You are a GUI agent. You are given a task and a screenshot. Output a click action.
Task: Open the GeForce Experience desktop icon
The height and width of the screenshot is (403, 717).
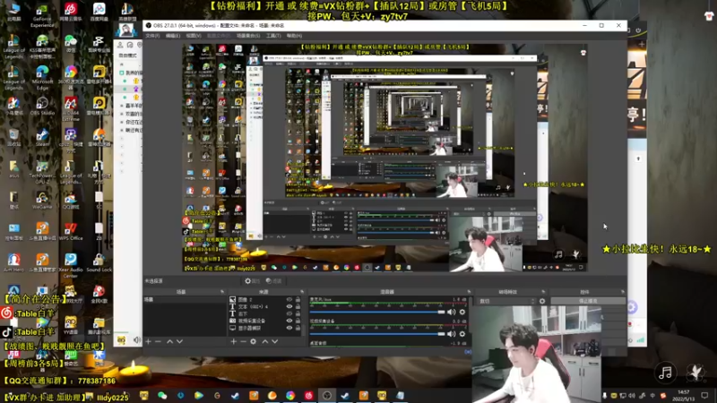pyautogui.click(x=42, y=16)
